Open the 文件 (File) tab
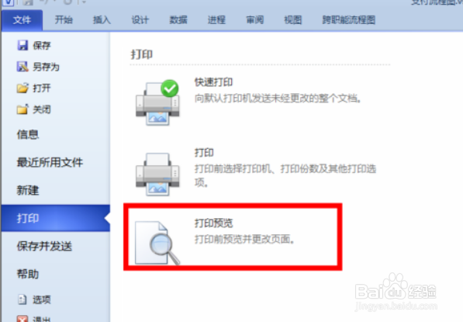Screen dimensions: 463x322 22,20
